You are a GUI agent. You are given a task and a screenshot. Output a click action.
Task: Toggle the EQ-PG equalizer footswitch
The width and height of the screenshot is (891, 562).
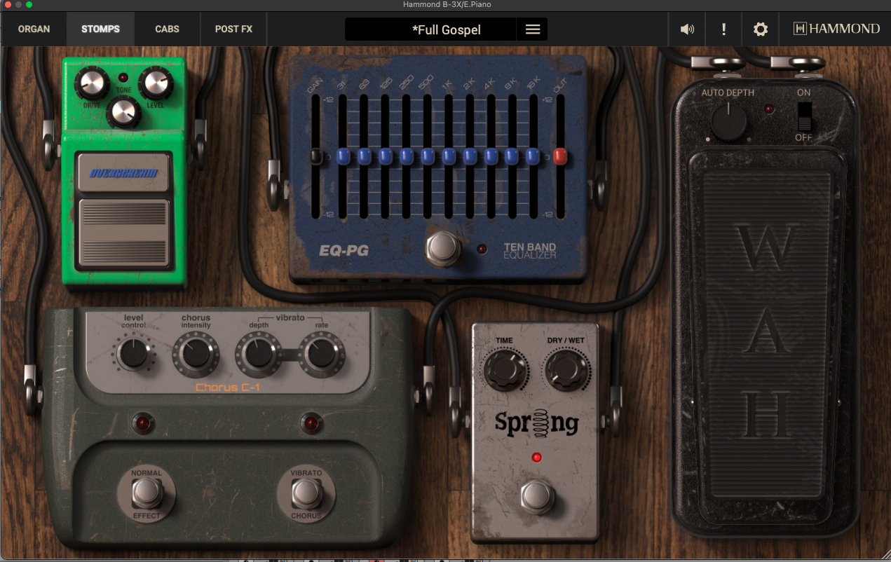(442, 247)
